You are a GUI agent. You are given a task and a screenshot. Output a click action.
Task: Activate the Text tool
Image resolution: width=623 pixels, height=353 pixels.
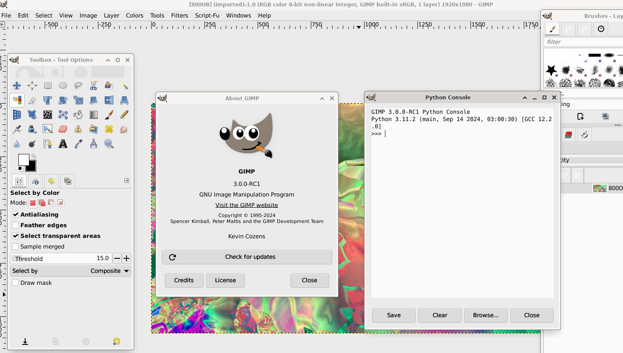tap(63, 144)
